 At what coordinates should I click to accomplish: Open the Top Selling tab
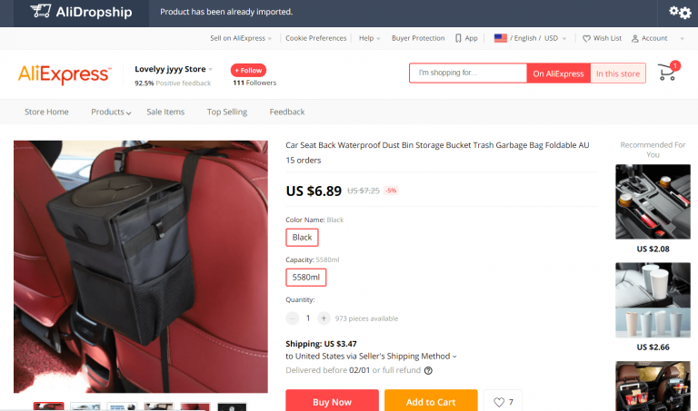point(227,112)
